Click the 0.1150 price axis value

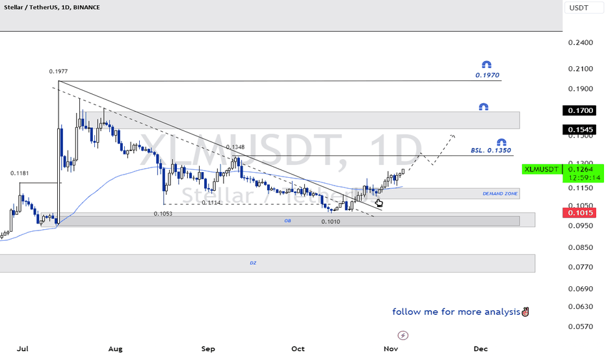click(581, 188)
